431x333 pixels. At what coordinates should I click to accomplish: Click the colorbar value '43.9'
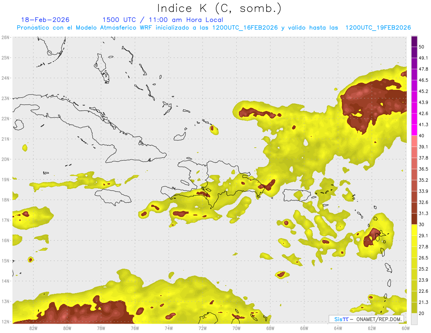pyautogui.click(x=423, y=102)
